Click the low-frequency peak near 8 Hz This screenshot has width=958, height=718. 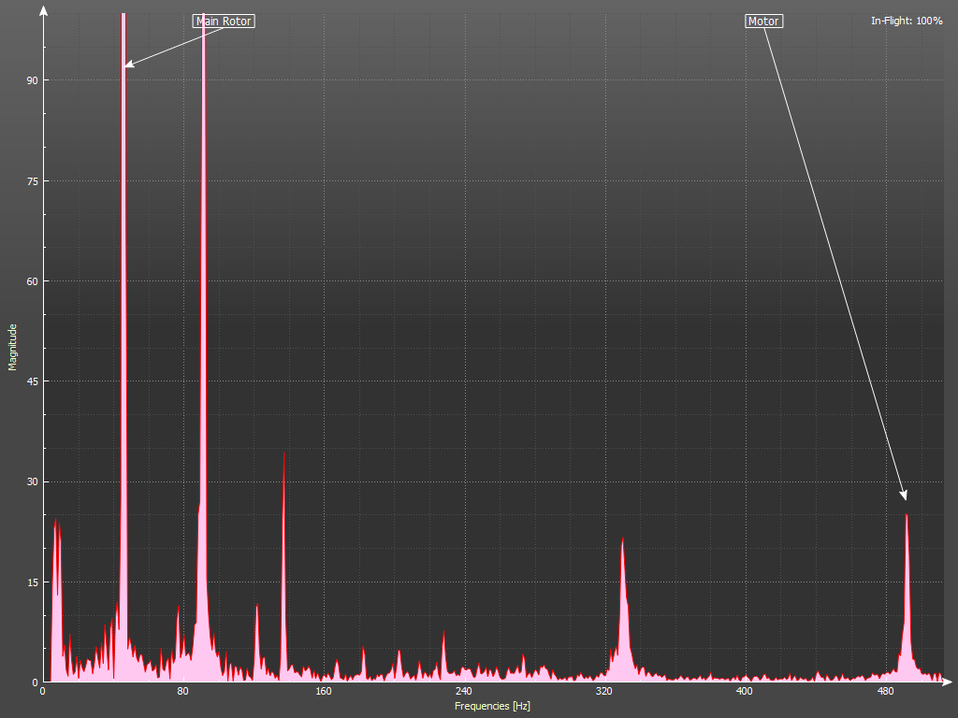[x=55, y=522]
